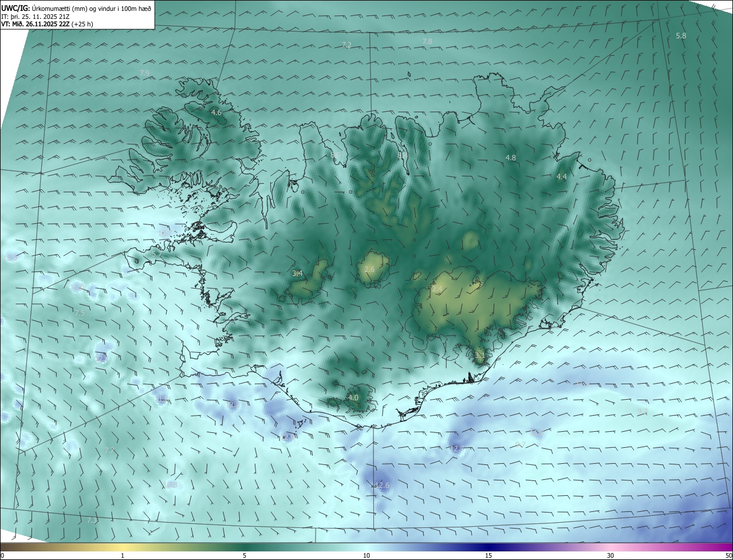Click the 7.8 value label on the map
The width and height of the screenshot is (733, 560).
[427, 42]
